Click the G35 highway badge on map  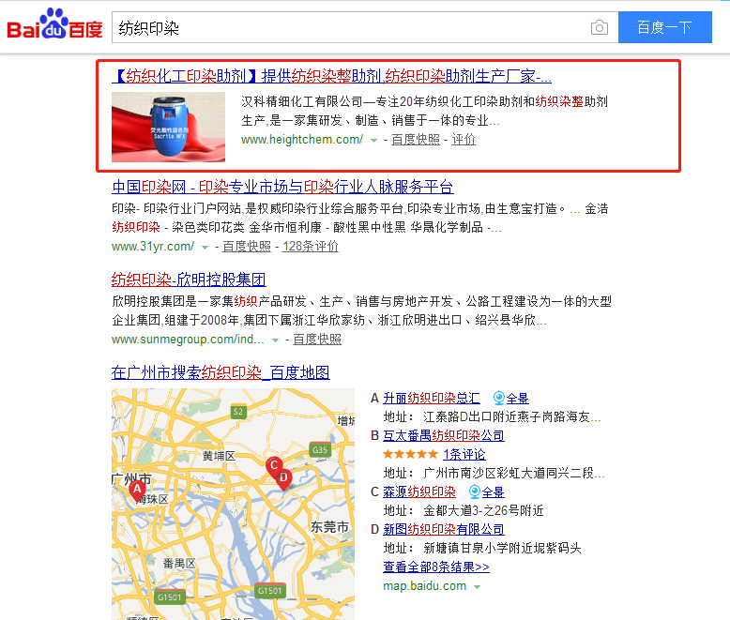click(320, 449)
